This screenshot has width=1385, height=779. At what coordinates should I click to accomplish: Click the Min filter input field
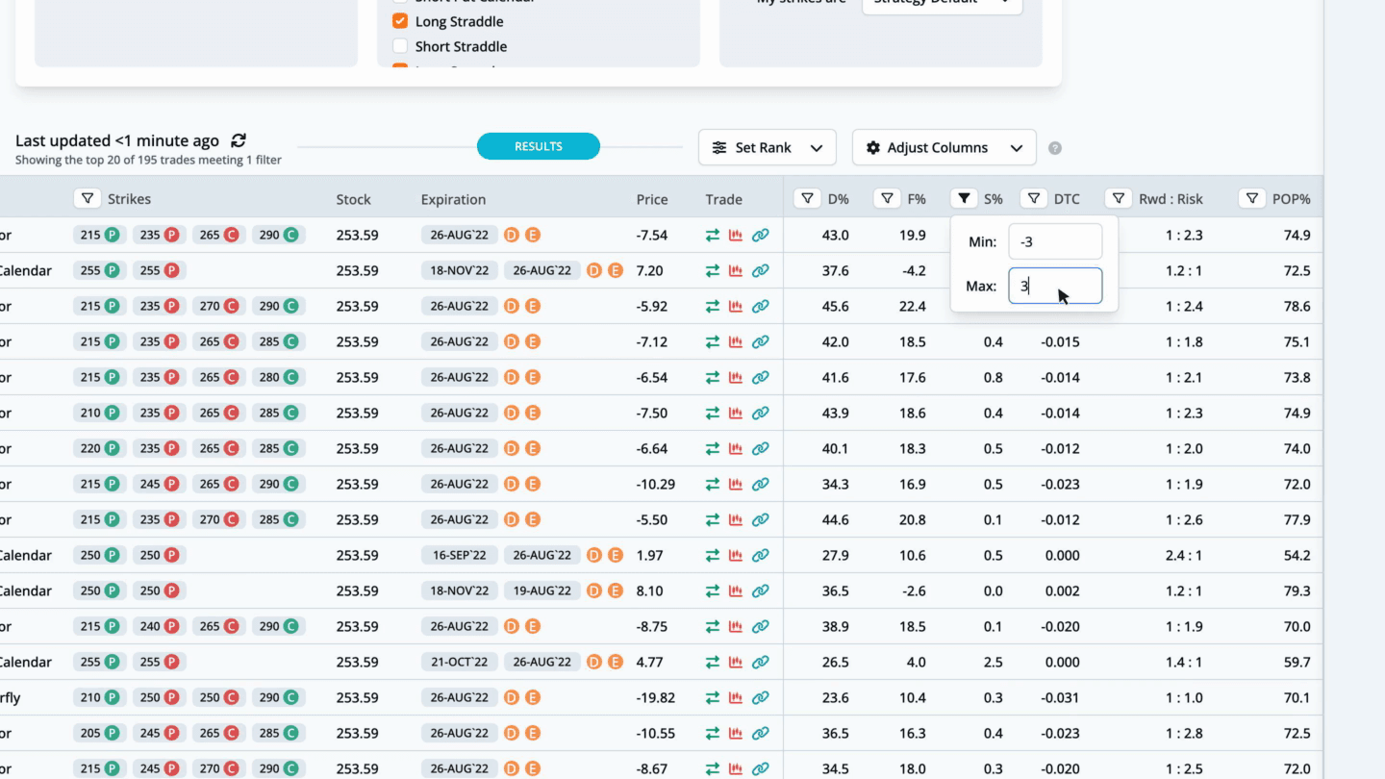point(1055,242)
